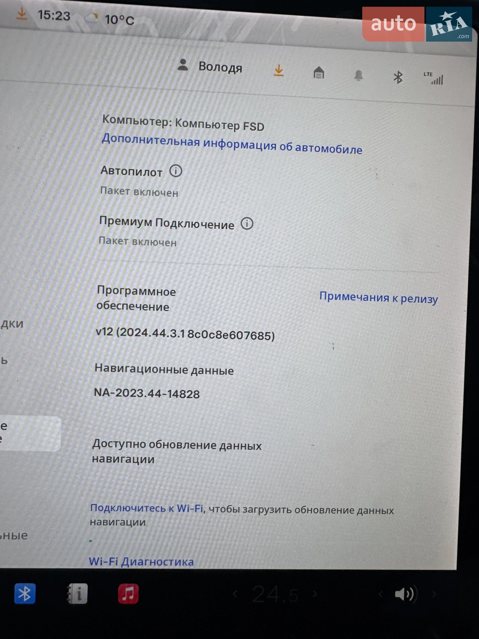
Task: Tap the Подключитесь к Wi-Fi link
Action: click(x=146, y=508)
